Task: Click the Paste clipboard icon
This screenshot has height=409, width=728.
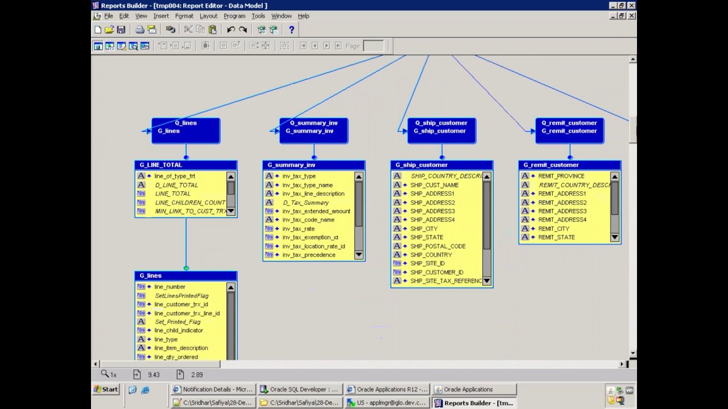Action: click(212, 30)
